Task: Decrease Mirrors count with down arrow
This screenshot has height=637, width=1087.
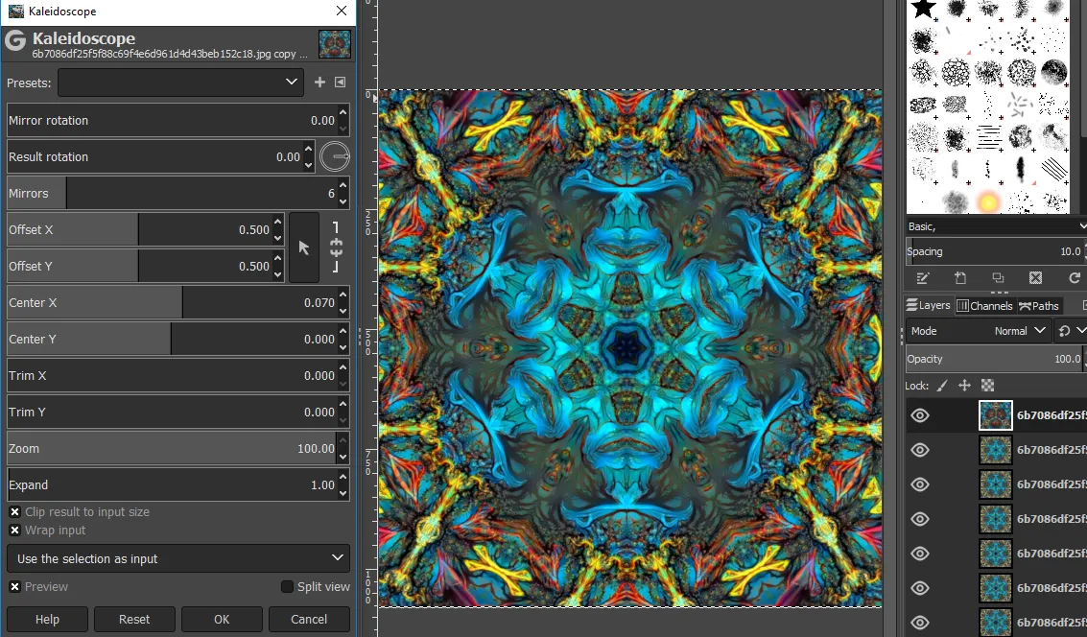Action: pos(343,201)
